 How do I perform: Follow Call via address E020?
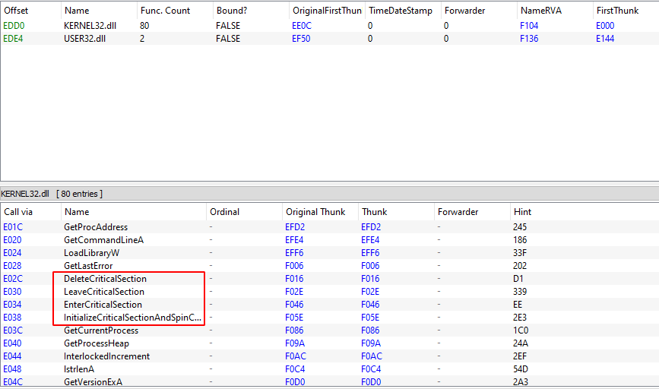[12, 240]
